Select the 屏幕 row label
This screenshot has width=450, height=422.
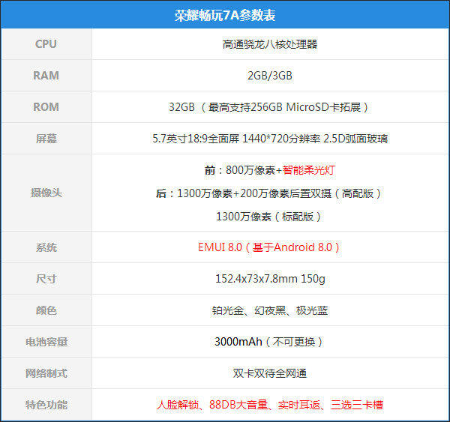click(46, 139)
